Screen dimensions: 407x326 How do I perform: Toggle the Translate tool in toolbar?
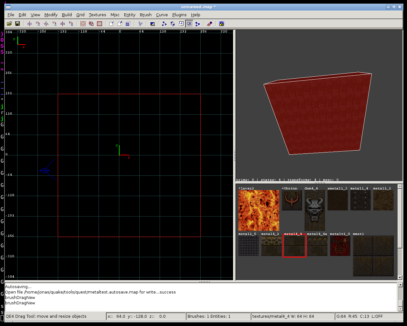point(164,24)
